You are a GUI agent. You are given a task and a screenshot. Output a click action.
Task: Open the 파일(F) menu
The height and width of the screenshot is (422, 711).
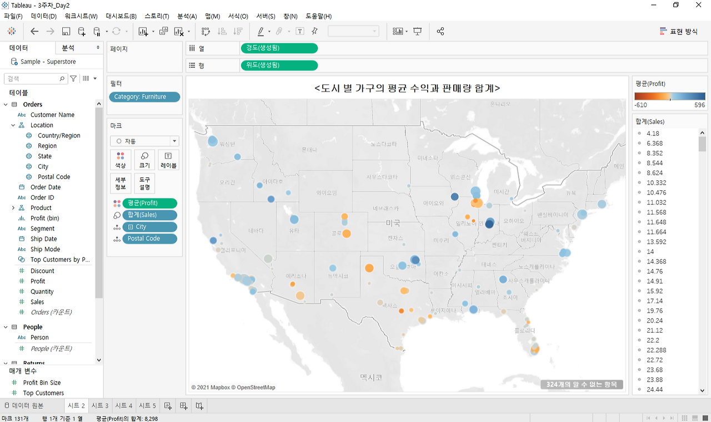(x=13, y=16)
